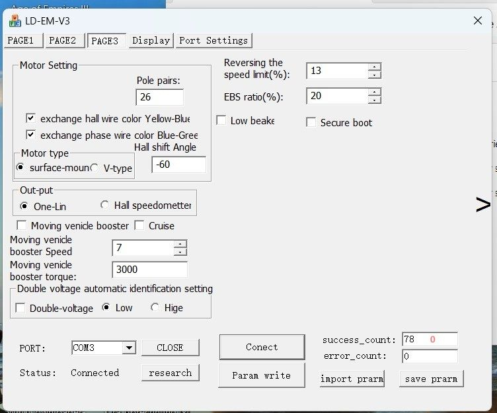
Task: Open the Port Settings tab
Action: tap(213, 40)
